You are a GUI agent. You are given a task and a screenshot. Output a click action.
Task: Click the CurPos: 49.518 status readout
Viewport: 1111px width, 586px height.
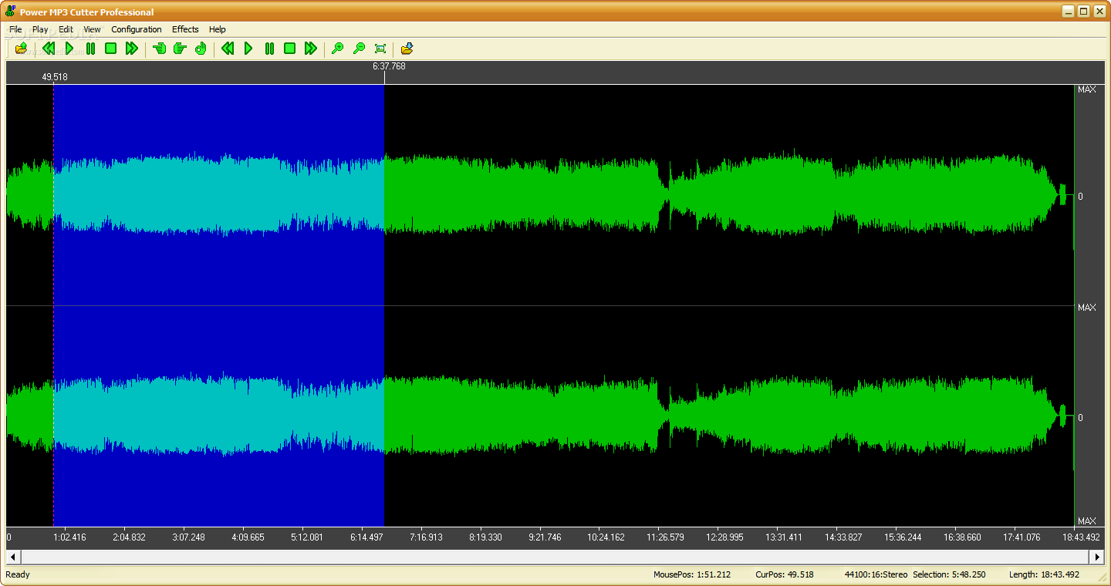click(785, 574)
